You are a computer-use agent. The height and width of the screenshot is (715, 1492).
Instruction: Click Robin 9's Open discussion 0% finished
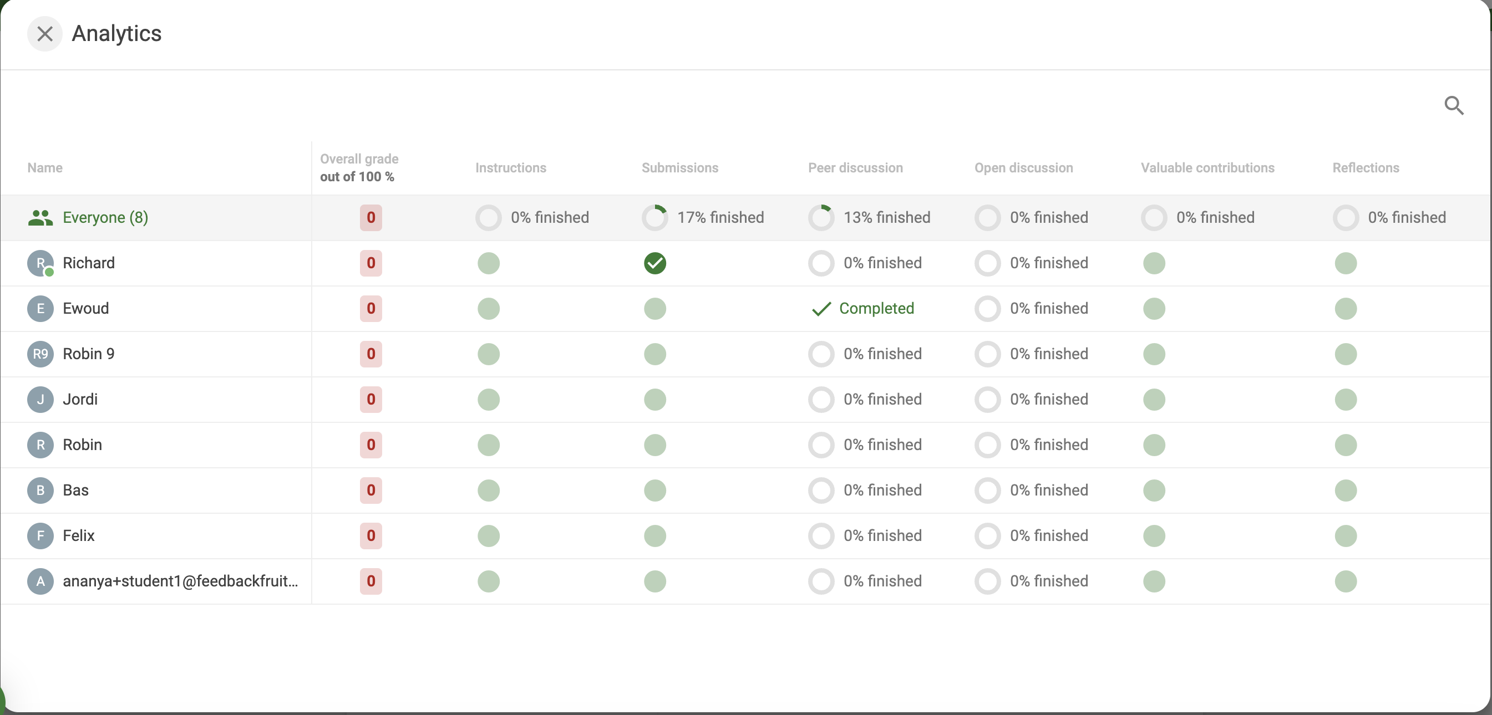pyautogui.click(x=1032, y=354)
